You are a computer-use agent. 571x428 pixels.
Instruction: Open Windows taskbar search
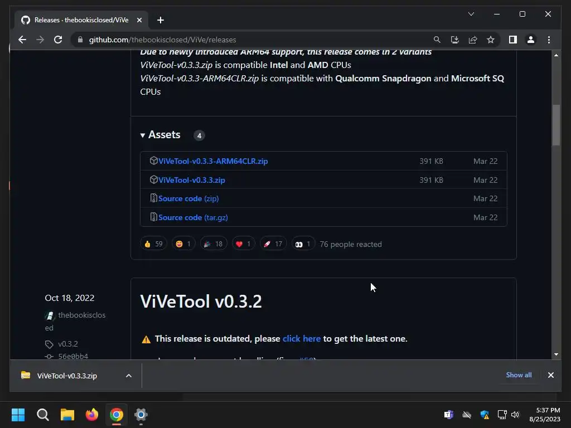coord(42,415)
